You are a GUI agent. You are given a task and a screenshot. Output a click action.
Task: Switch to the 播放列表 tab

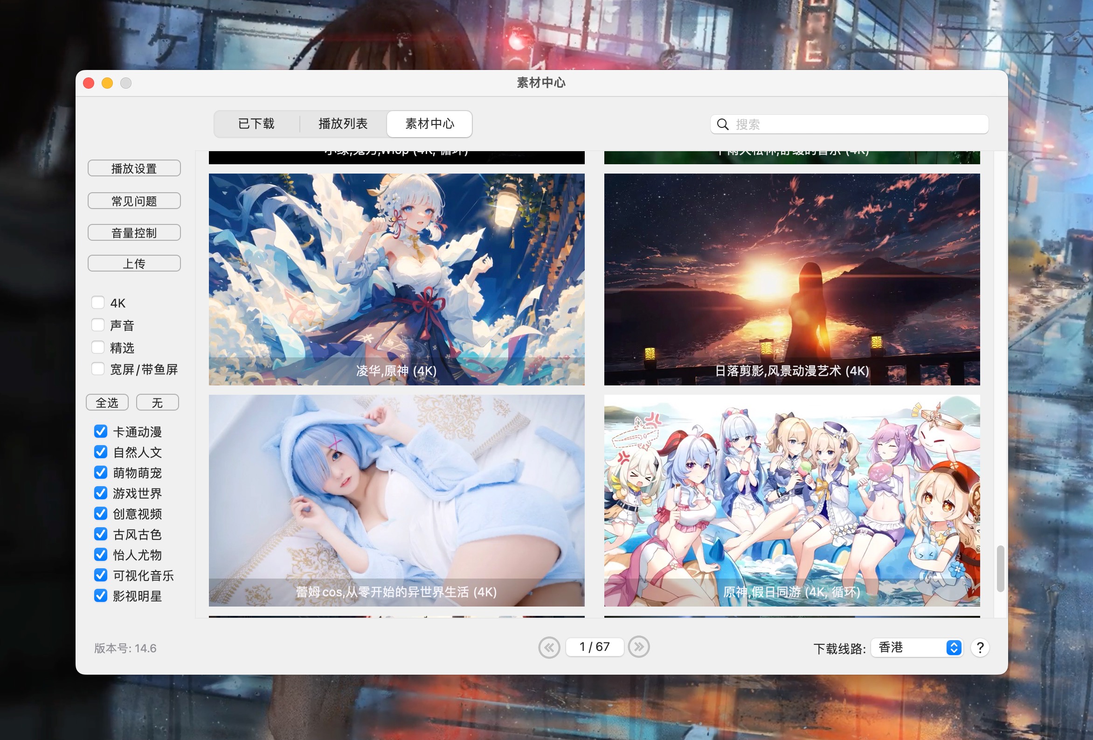(x=343, y=124)
